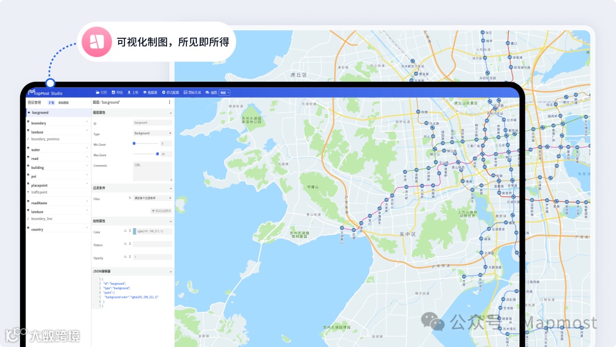Click the water layer group icon
The width and height of the screenshot is (616, 347).
29,148
